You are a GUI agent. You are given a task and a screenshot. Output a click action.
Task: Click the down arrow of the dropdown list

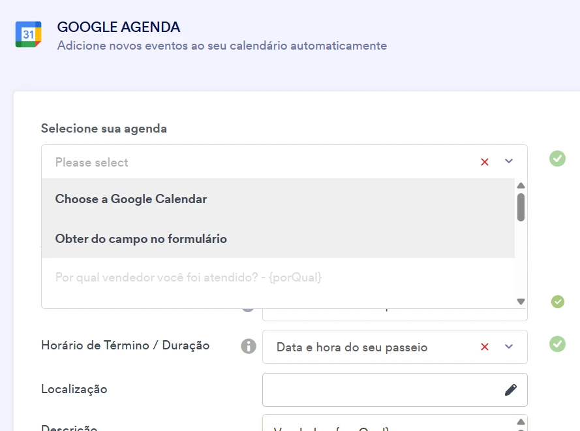[x=520, y=301]
